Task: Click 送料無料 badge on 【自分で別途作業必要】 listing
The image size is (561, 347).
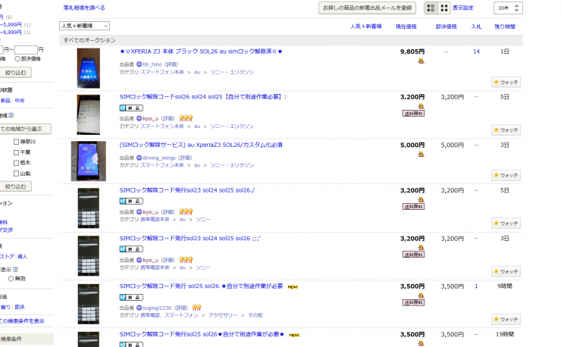Action: tap(413, 114)
